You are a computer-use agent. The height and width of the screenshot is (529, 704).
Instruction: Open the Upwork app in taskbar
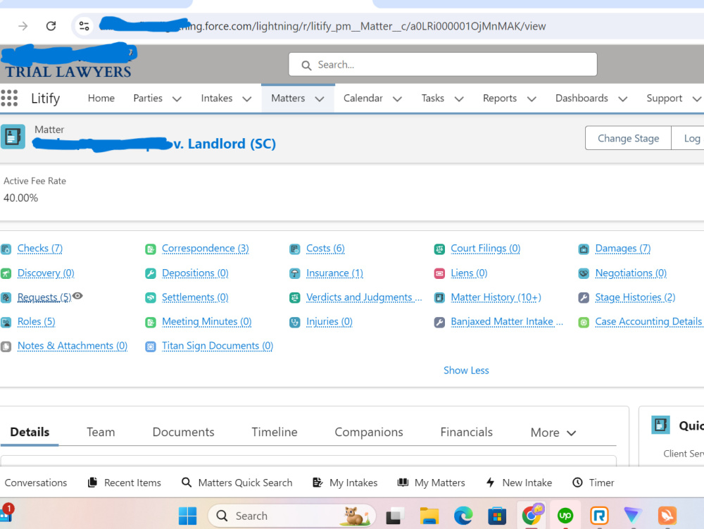click(565, 516)
